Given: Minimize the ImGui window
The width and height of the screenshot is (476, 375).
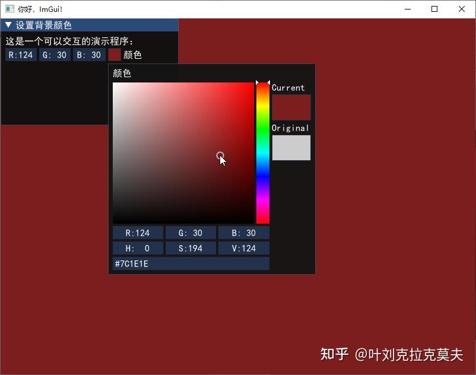Looking at the screenshot, I should (407, 9).
